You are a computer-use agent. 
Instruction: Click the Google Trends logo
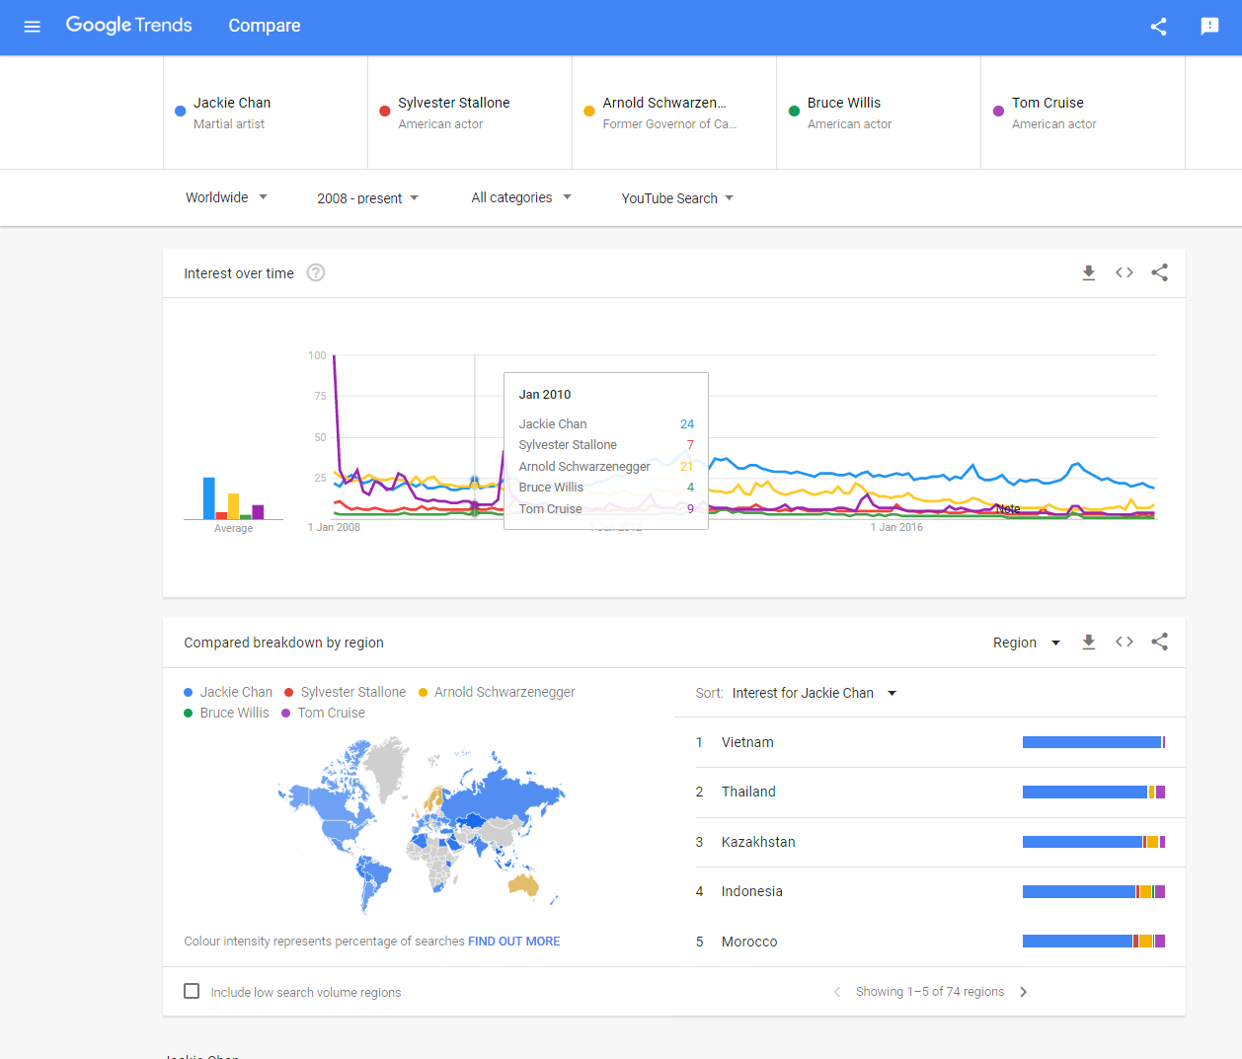click(128, 25)
